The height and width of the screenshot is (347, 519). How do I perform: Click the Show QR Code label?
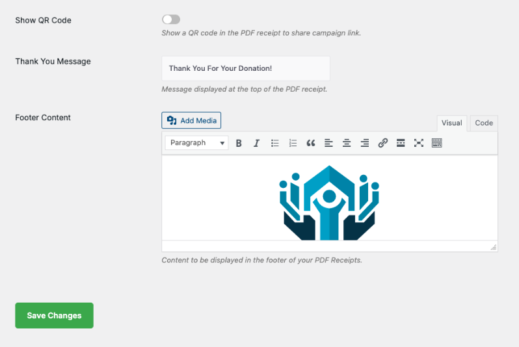(x=44, y=21)
